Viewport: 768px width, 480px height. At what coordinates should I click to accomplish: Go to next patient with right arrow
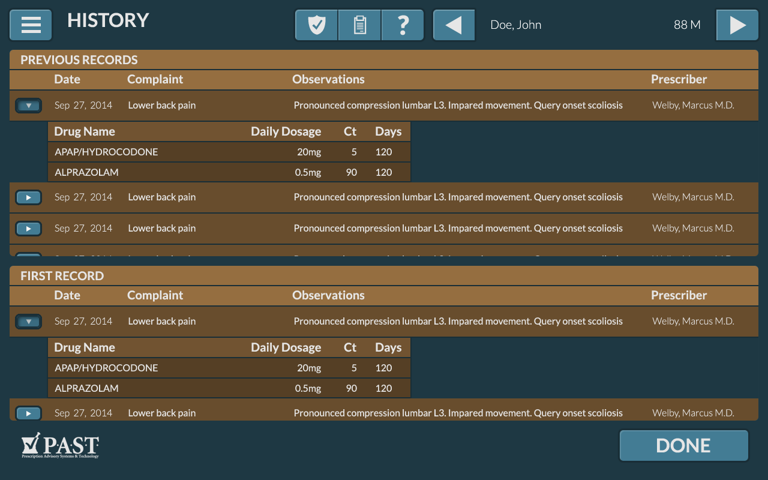[737, 25]
